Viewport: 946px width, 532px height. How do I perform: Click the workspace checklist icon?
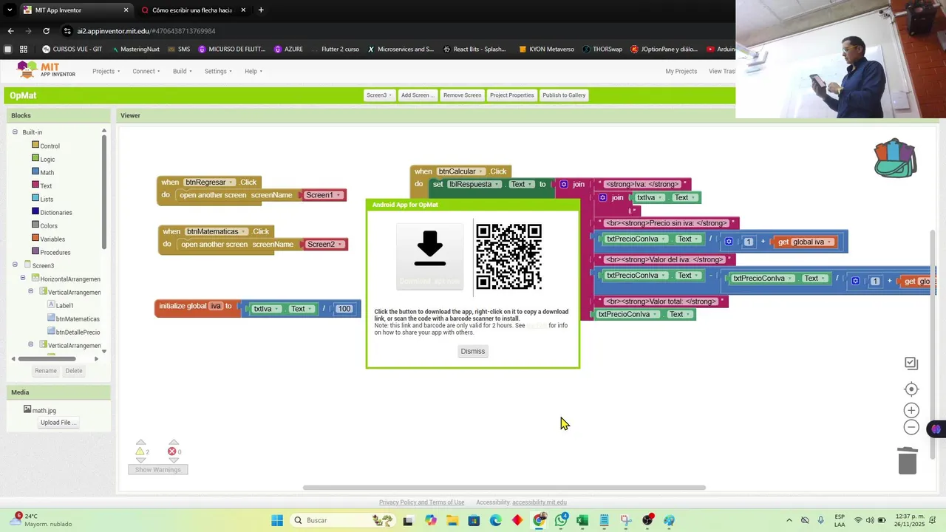point(911,363)
